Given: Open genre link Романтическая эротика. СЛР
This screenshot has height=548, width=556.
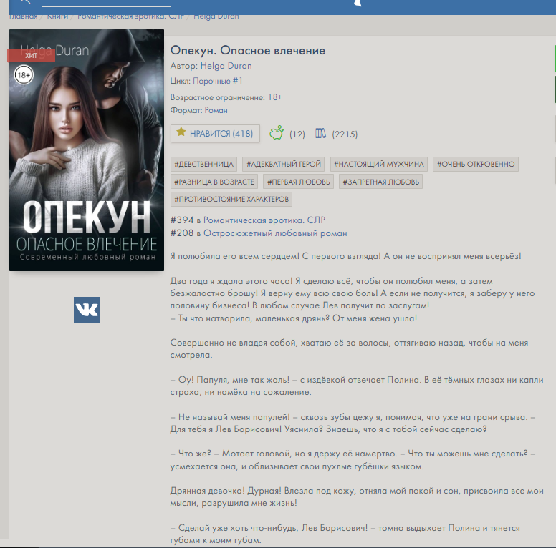Looking at the screenshot, I should [x=264, y=220].
